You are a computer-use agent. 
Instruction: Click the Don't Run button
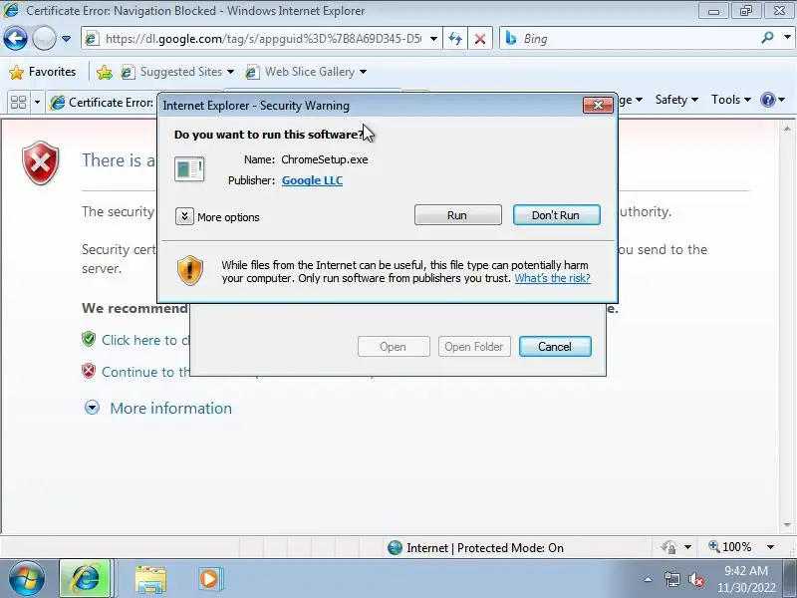tap(556, 215)
